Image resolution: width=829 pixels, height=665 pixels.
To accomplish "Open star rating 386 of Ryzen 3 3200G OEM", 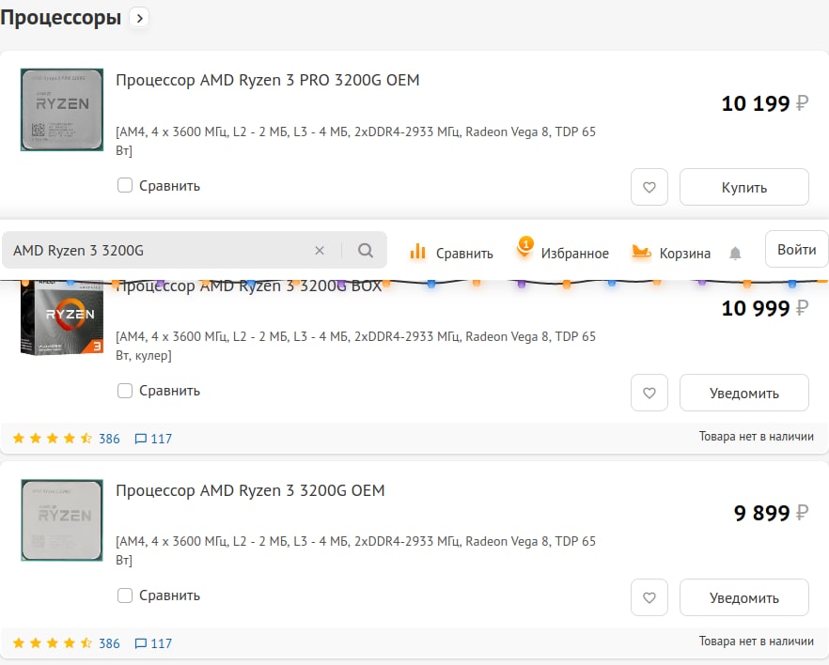I will click(67, 643).
